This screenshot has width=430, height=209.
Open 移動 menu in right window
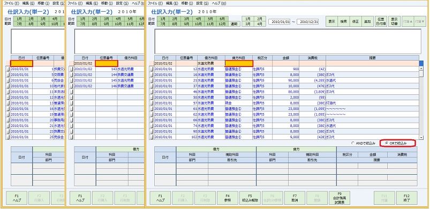pos(187,4)
